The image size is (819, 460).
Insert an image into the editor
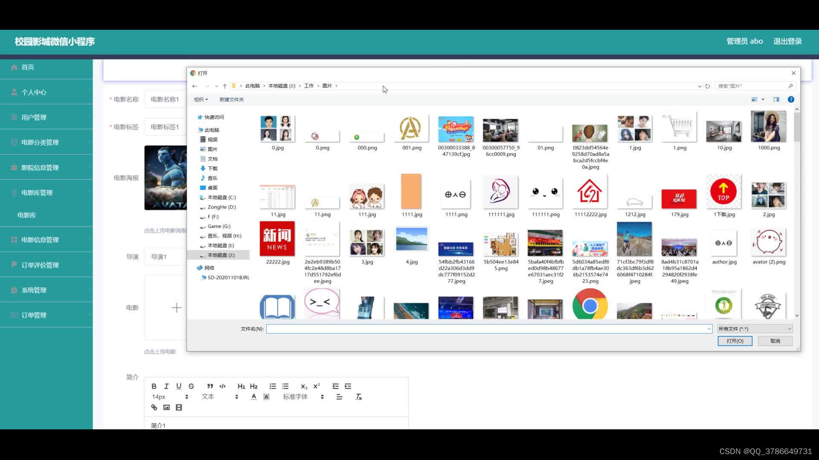tap(166, 408)
